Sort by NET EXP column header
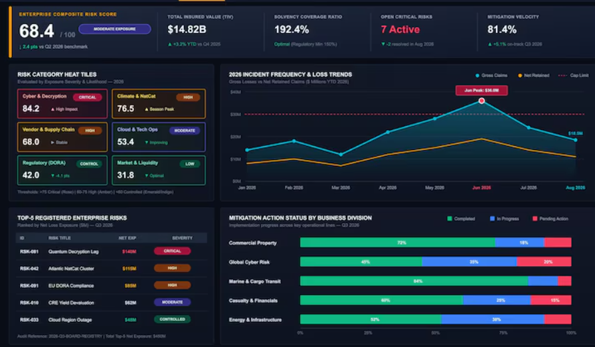Screen dimensions: 595x347 tap(127, 238)
